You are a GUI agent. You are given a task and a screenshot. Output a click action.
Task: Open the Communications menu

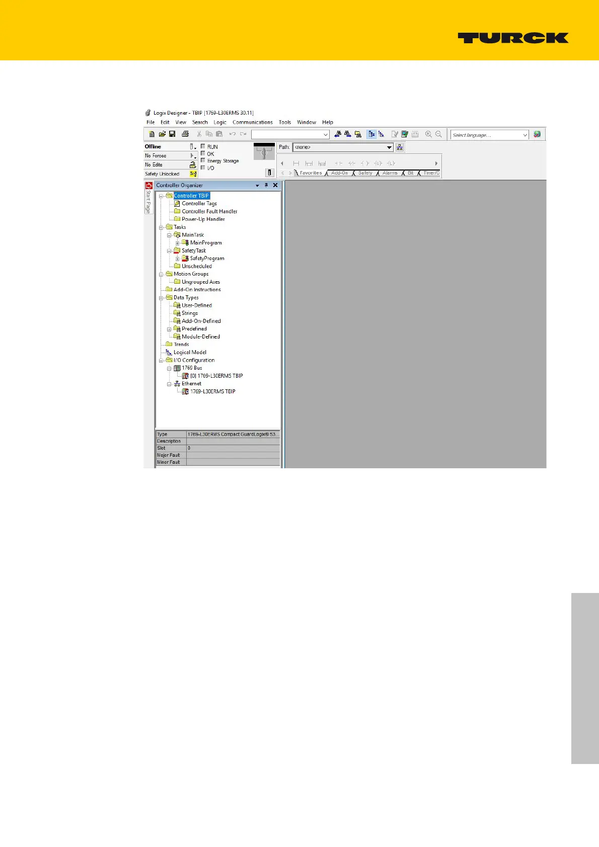tap(253, 122)
